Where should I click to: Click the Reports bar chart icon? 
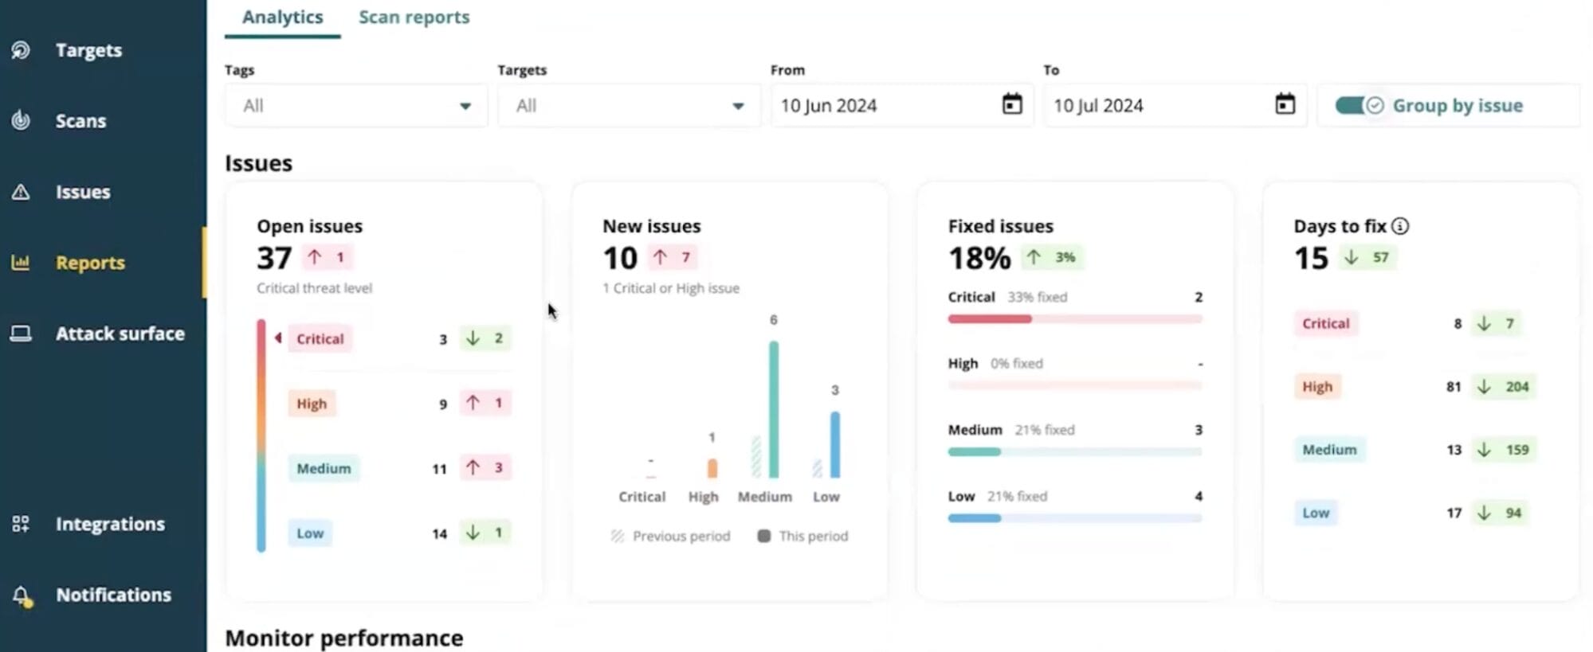click(x=21, y=263)
